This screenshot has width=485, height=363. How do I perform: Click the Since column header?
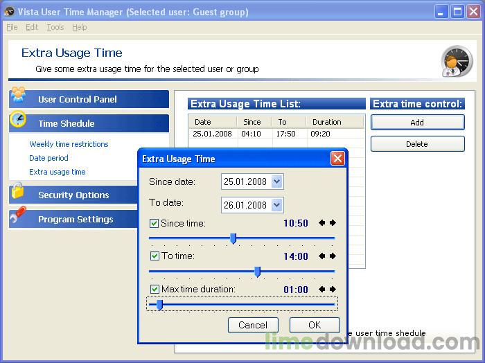pos(254,122)
